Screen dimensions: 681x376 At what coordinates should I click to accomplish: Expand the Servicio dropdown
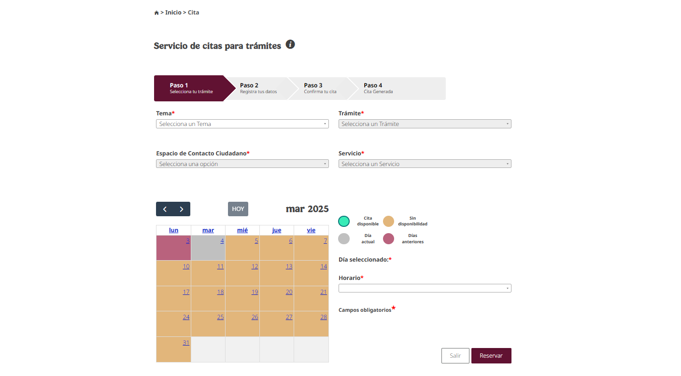coord(425,164)
